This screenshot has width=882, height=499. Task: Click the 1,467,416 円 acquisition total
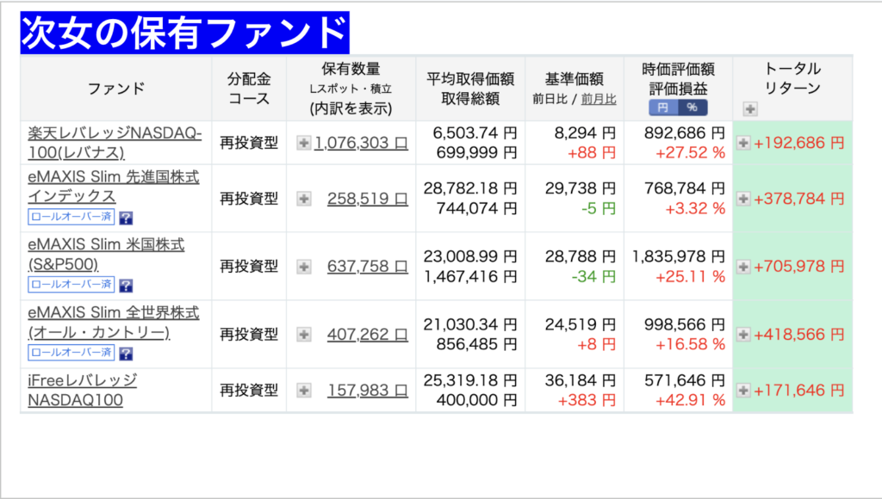point(470,276)
